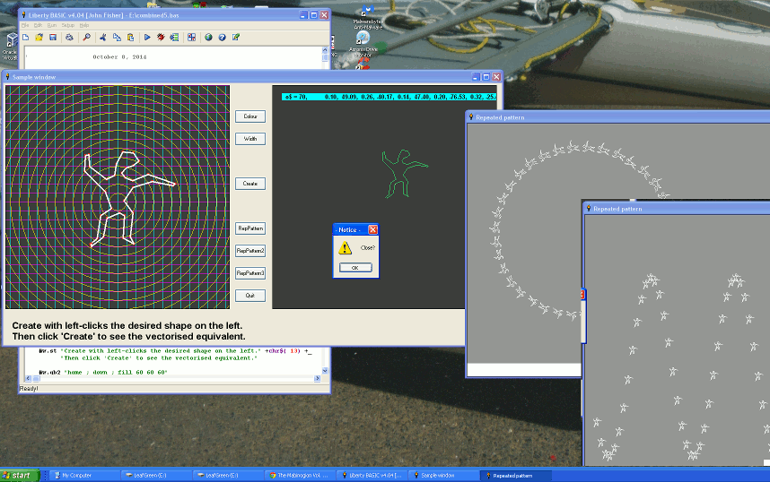Click the Find magnifier toolbar icon
This screenshot has height=482, width=770.
(x=86, y=38)
